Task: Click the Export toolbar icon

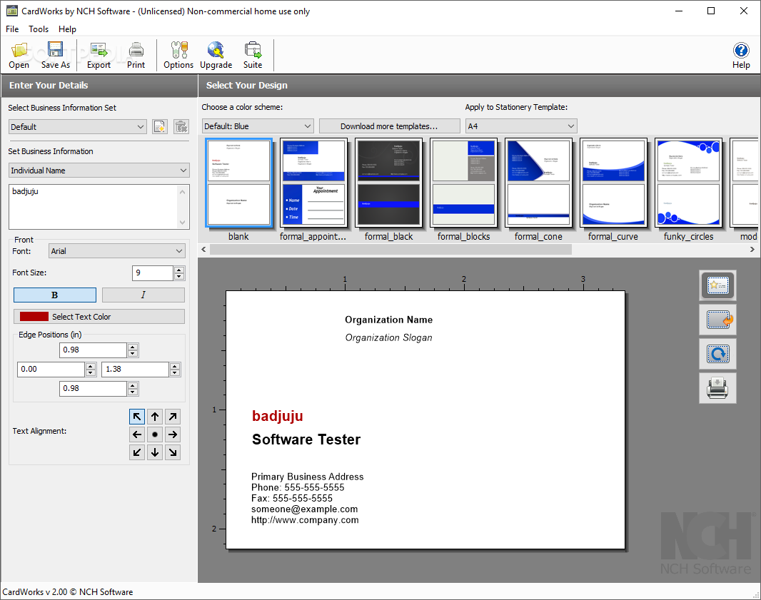Action: click(99, 56)
